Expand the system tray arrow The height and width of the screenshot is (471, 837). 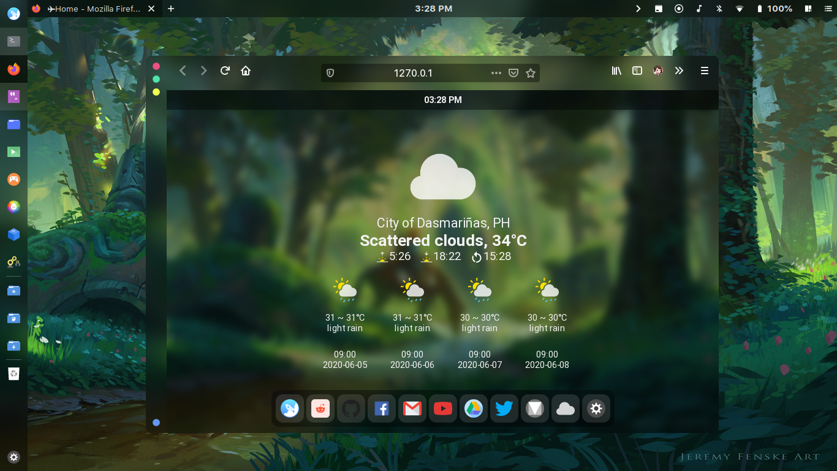(x=638, y=9)
